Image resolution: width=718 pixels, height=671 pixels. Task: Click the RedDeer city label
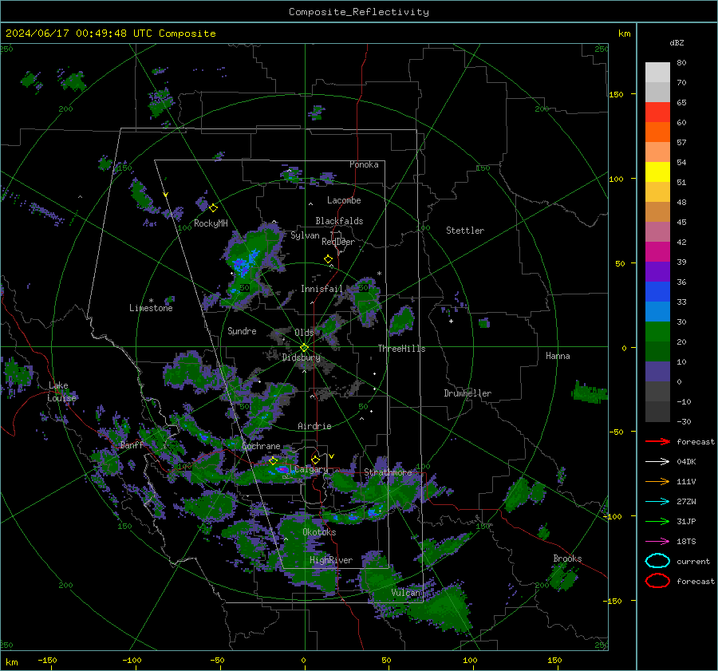tap(338, 242)
